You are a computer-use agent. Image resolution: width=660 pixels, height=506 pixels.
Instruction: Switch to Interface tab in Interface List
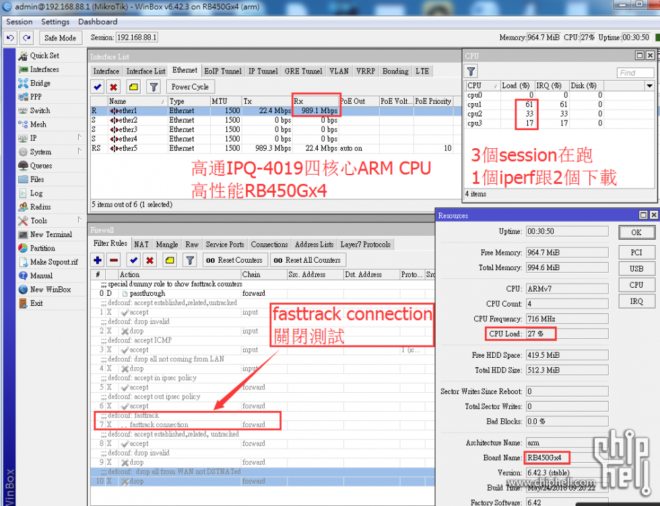pyautogui.click(x=106, y=71)
